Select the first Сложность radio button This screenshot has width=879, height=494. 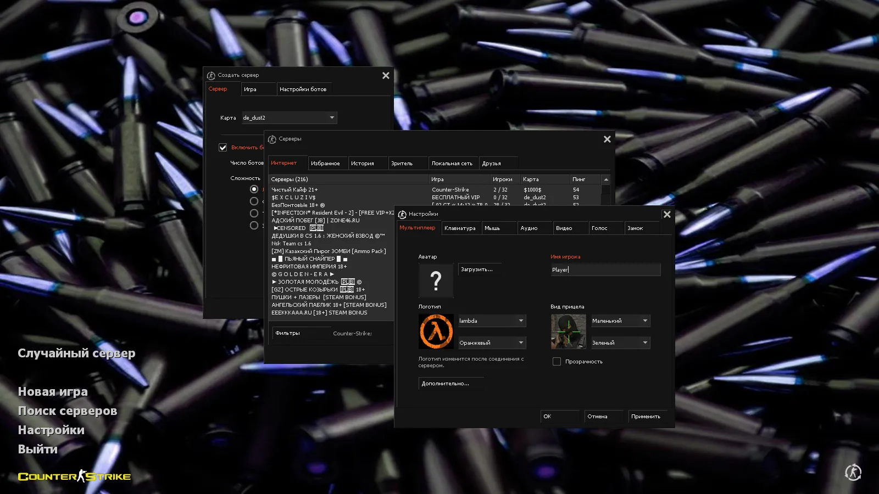(254, 188)
